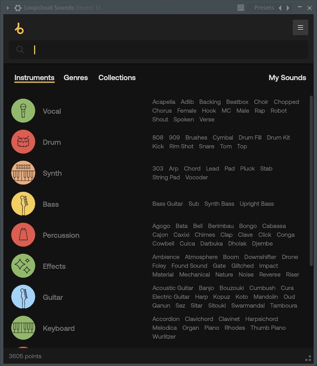Open the Presets dropdown
This screenshot has width=317, height=366.
tap(264, 8)
